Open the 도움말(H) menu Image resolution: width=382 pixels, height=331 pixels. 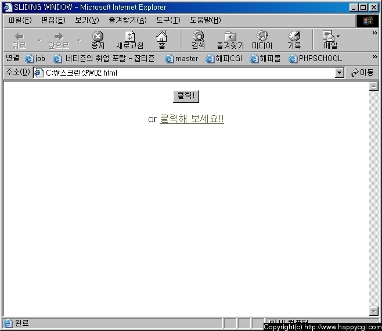tap(205, 20)
